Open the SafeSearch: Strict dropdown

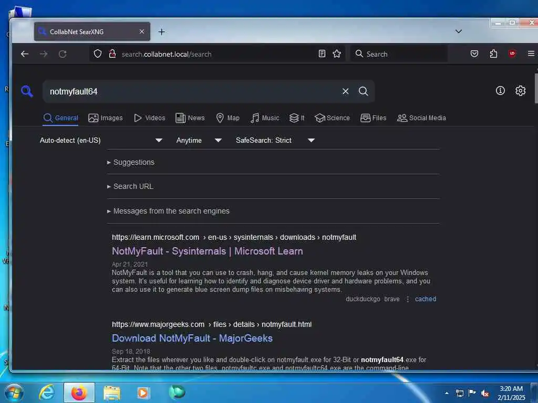tap(275, 140)
